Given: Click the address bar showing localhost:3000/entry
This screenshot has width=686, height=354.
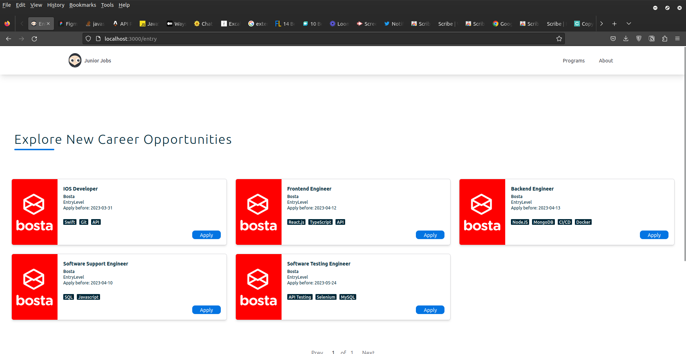Looking at the screenshot, I should click(x=323, y=39).
